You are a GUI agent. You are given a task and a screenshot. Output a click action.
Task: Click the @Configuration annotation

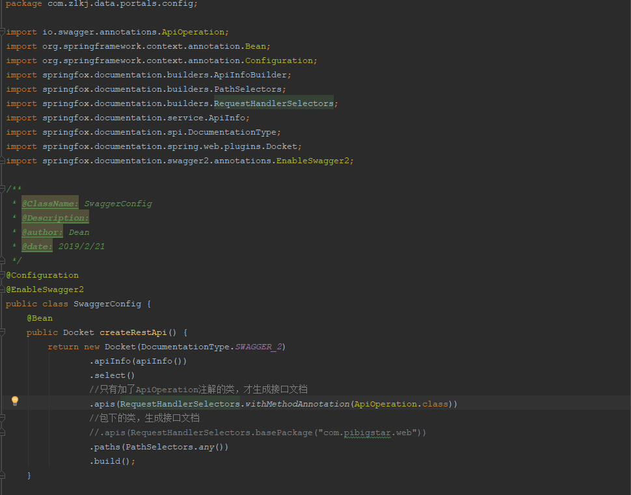pos(42,275)
